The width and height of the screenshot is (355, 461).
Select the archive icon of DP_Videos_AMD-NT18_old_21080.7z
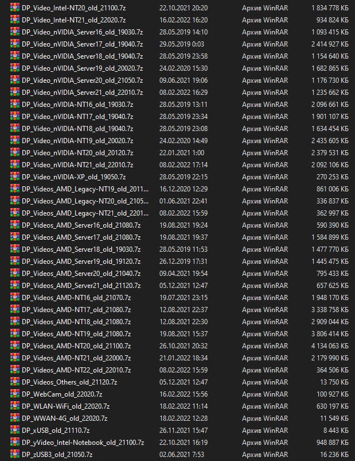point(15,321)
